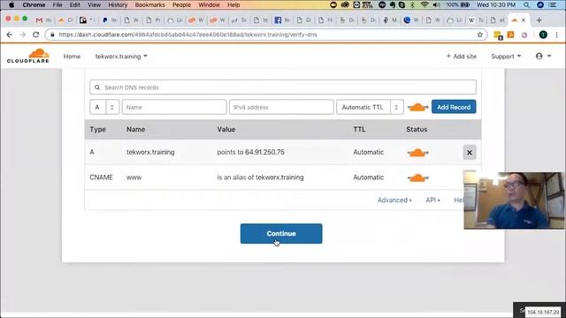The height and width of the screenshot is (318, 566).
Task: Open the Support dropdown menu
Action: (506, 57)
